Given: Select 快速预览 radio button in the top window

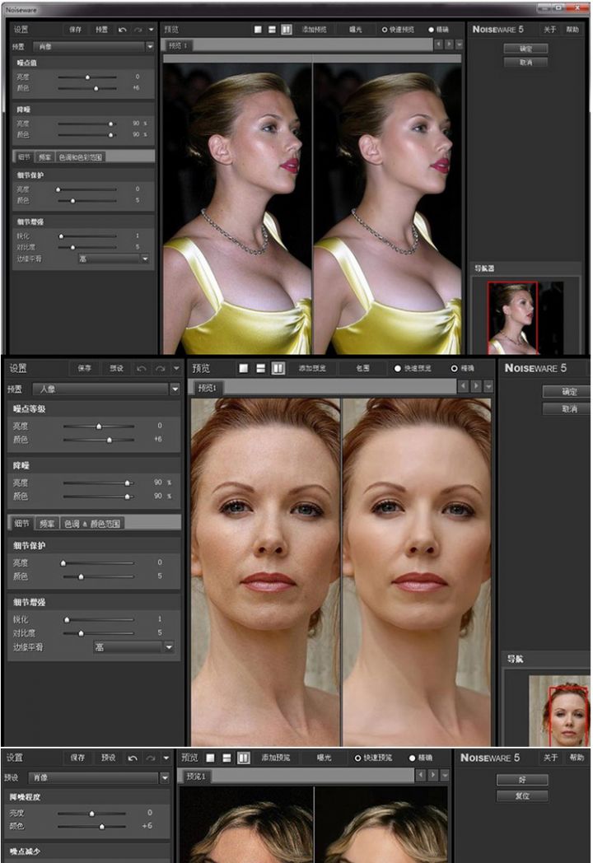Looking at the screenshot, I should pyautogui.click(x=385, y=30).
